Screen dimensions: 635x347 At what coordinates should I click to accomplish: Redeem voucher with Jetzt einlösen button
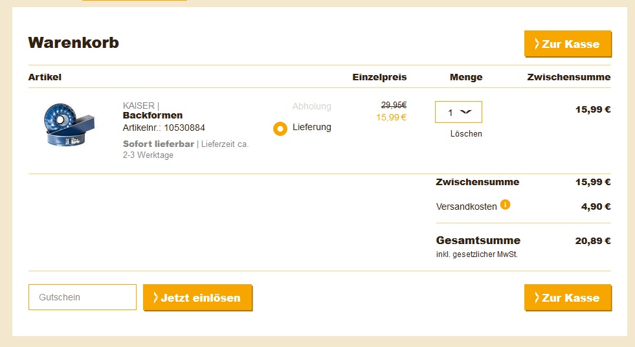coord(197,298)
